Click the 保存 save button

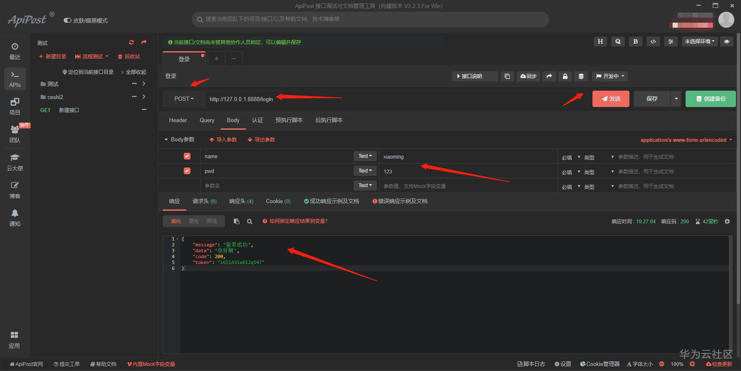coord(652,99)
